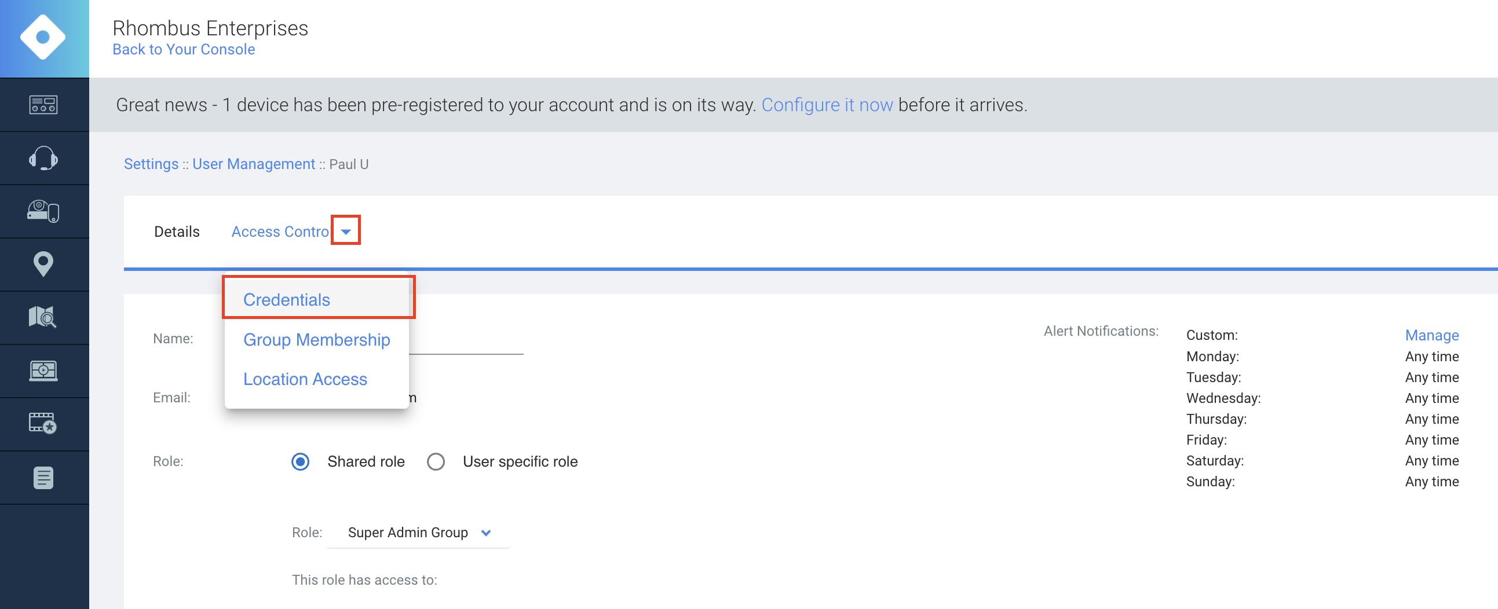Open the document reports sidebar icon
1498x609 pixels.
point(43,478)
